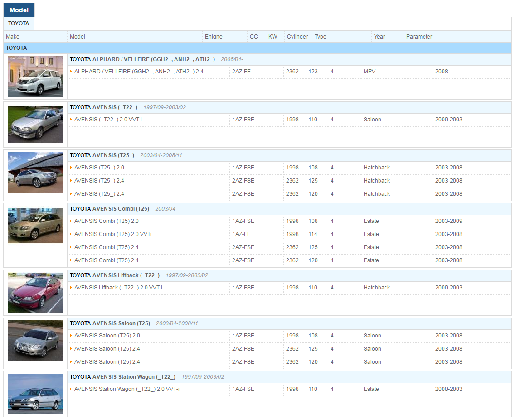This screenshot has height=419, width=516.
Task: Click the 123 KW value cell
Action: point(313,72)
